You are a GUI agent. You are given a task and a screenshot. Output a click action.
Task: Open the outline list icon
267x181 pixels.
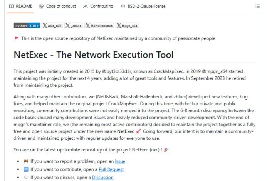(x=257, y=6)
